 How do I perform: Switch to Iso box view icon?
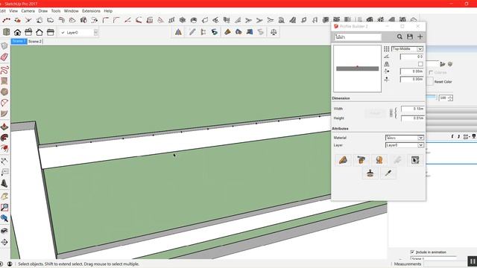coord(7,32)
